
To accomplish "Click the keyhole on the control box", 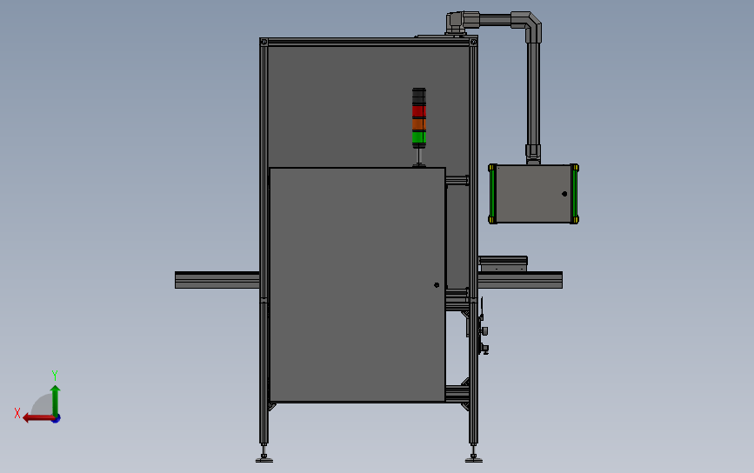I will tap(564, 194).
